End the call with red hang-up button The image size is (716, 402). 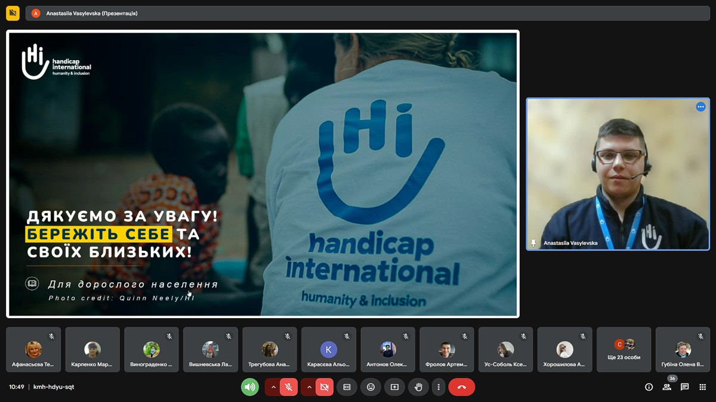[x=462, y=387]
